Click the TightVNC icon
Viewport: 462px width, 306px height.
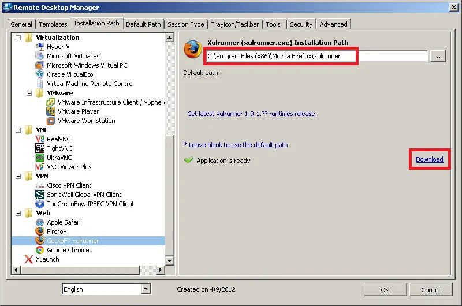pyautogui.click(x=40, y=148)
